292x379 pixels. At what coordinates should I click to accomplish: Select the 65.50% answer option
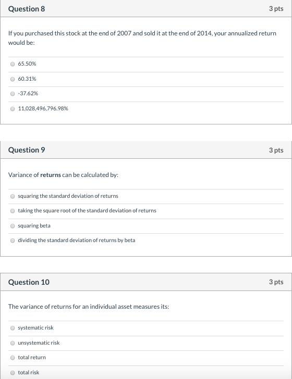[x=13, y=64]
